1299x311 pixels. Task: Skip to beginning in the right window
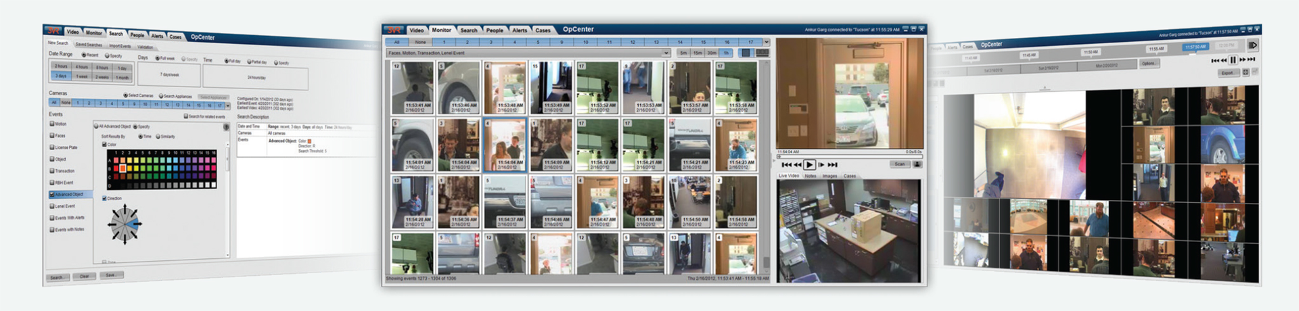click(x=1215, y=61)
